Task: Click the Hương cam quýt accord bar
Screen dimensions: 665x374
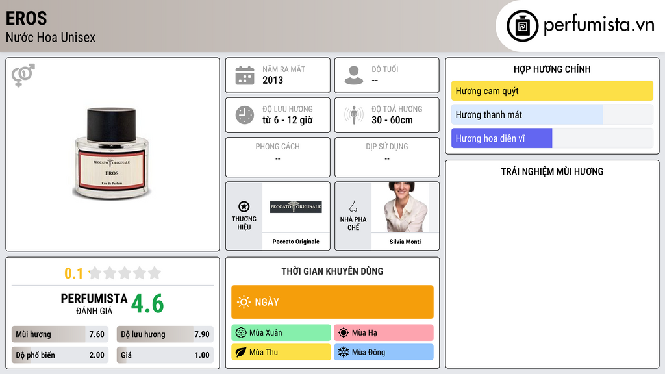Action: [552, 91]
